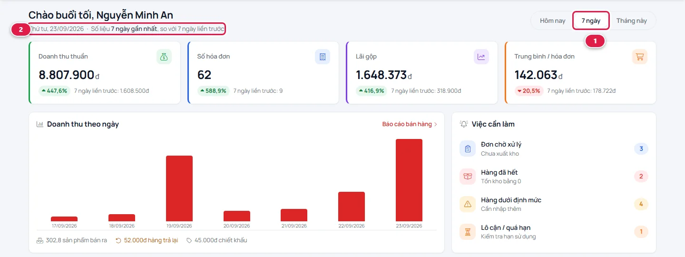The image size is (685, 257).
Task: Switch to the Hôm nay tab
Action: 552,21
